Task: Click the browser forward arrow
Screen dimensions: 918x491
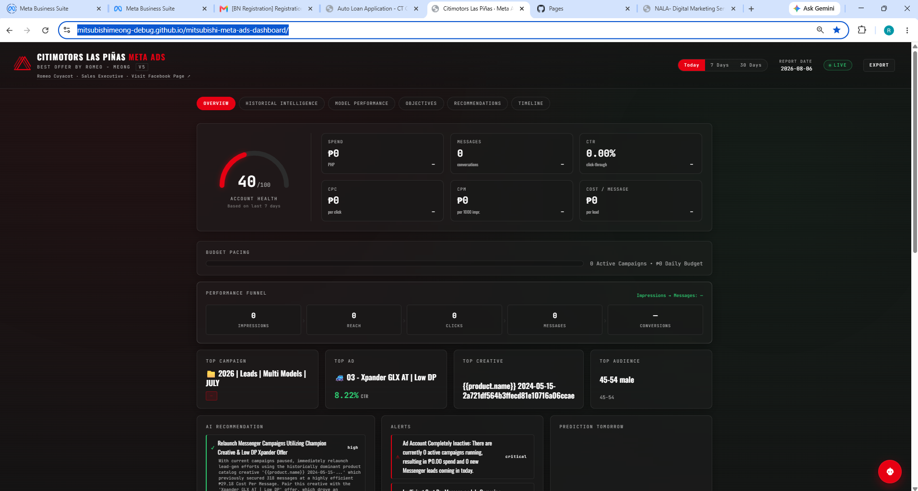Action: [x=27, y=30]
